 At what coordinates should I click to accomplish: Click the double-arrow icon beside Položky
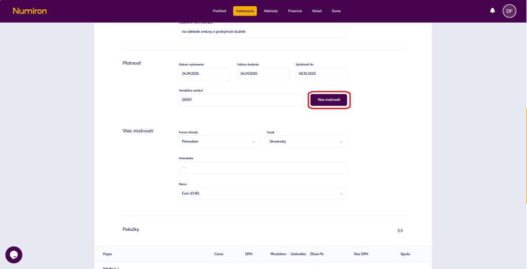point(400,230)
